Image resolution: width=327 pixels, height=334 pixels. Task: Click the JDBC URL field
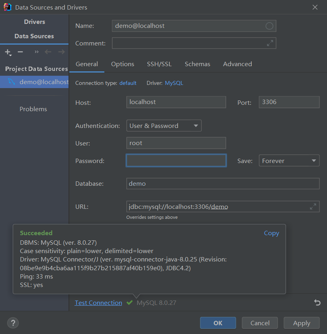223,206
